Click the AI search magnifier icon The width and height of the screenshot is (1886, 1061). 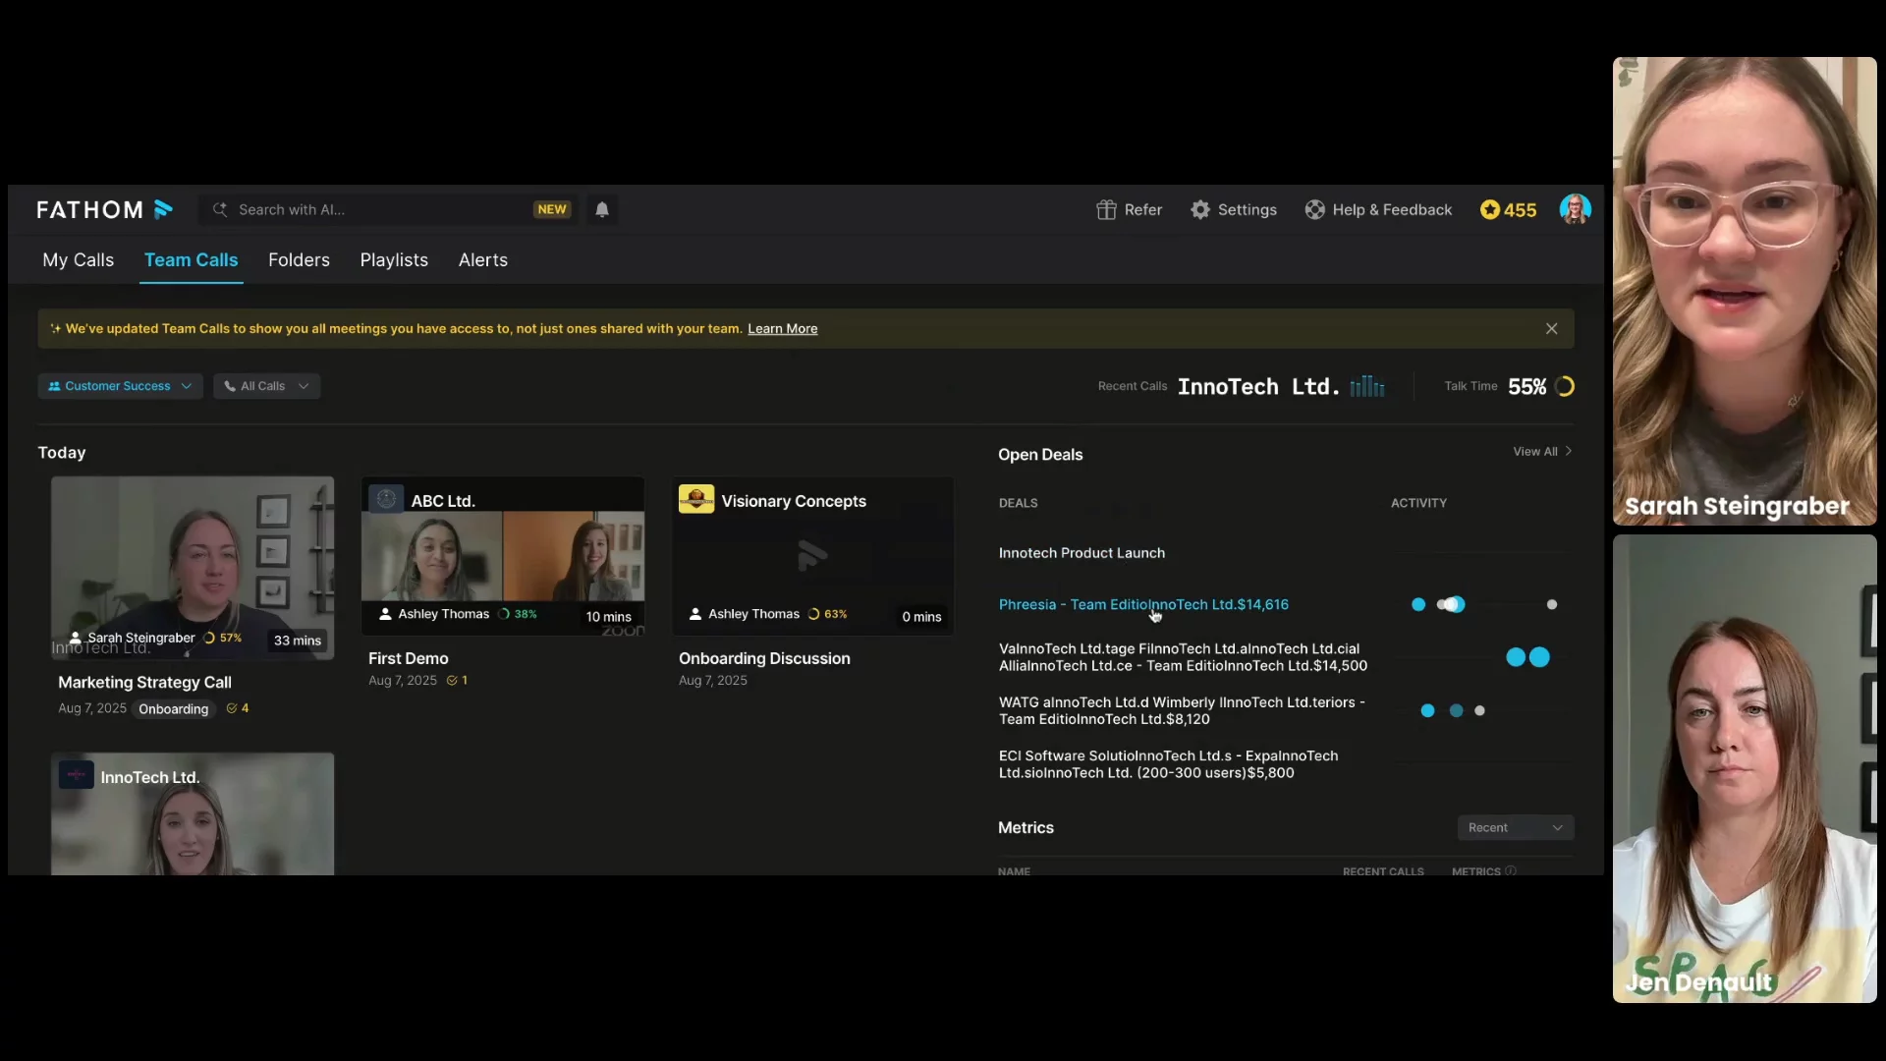pyautogui.click(x=220, y=209)
